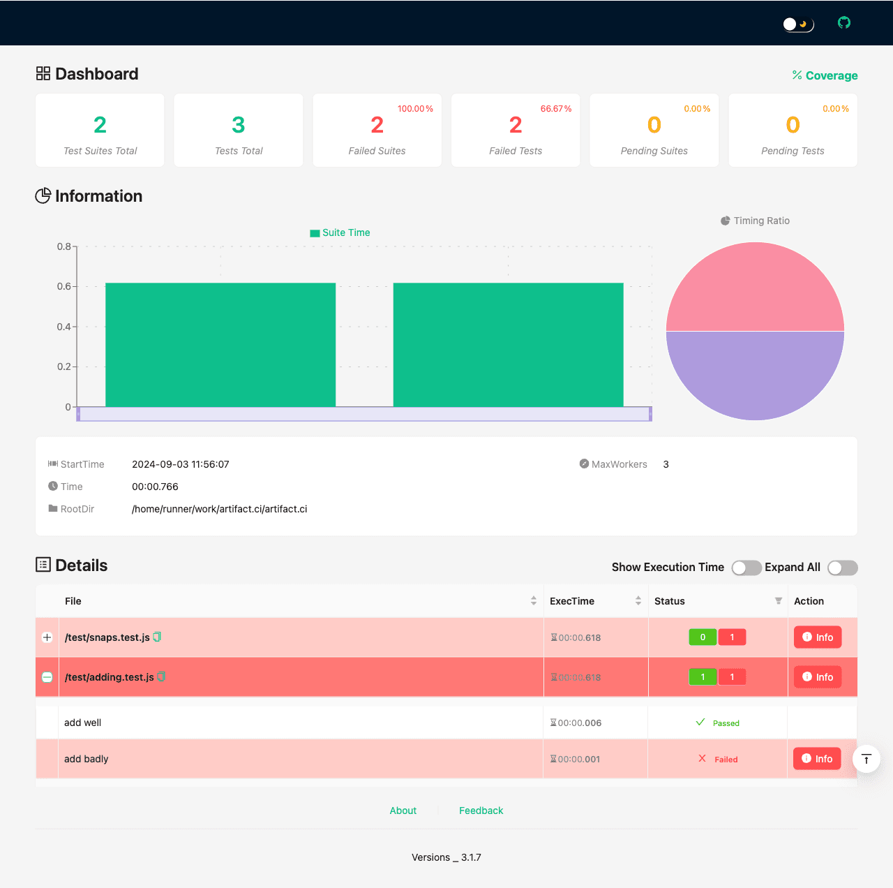Open the Feedback footer link

click(x=481, y=811)
